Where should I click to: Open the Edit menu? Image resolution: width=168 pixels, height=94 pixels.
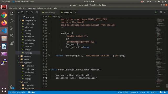pyautogui.click(x=15, y=8)
